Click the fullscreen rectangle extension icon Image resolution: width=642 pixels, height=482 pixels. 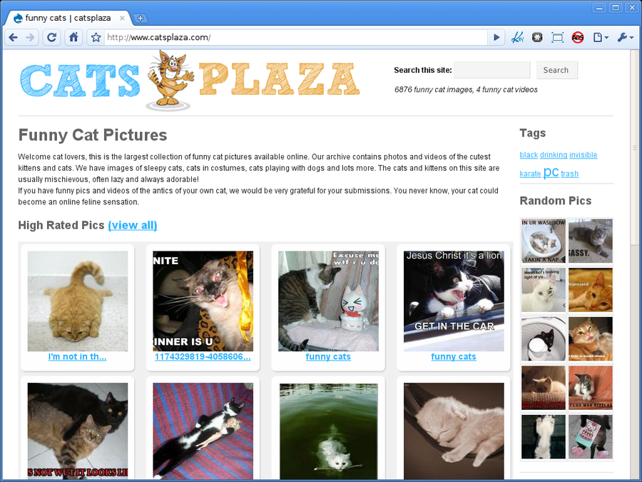[x=557, y=38]
